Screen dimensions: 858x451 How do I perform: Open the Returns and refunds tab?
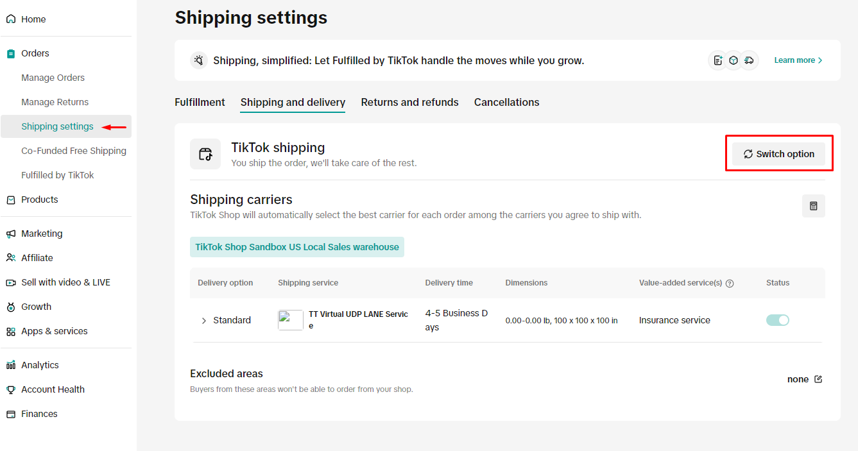pos(409,102)
